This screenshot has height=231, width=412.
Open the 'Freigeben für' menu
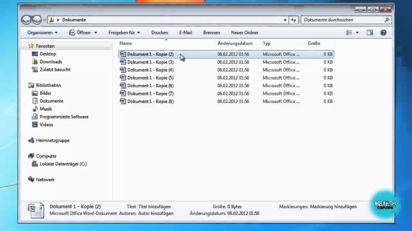pyautogui.click(x=124, y=32)
